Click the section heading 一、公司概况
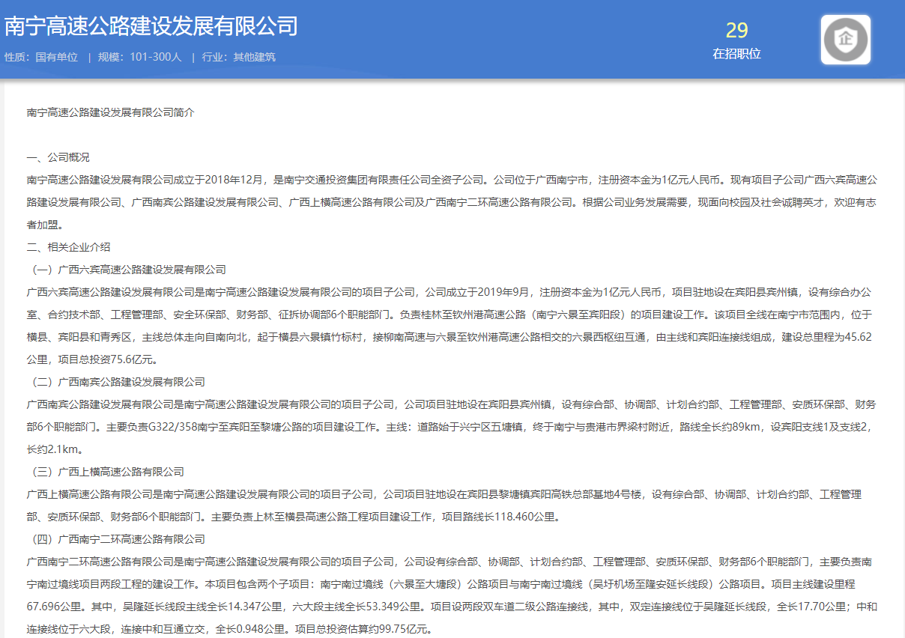This screenshot has width=905, height=638. pos(58,157)
